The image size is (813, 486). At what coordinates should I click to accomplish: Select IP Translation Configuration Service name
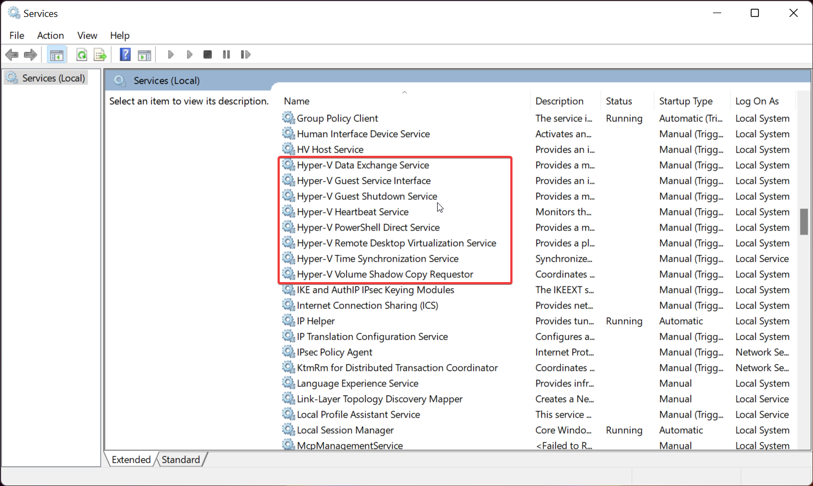373,337
